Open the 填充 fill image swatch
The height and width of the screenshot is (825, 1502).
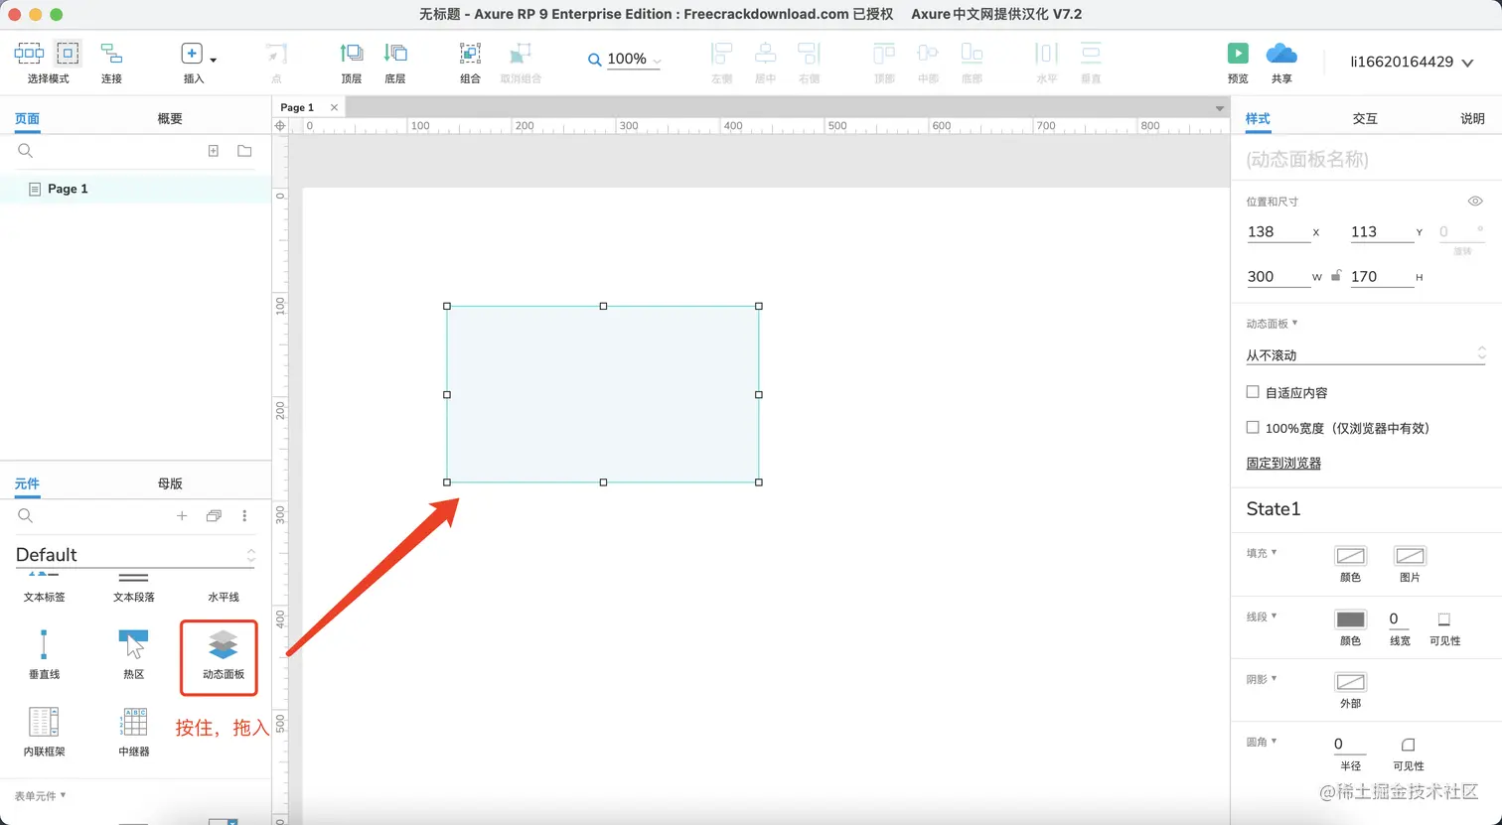(1410, 556)
